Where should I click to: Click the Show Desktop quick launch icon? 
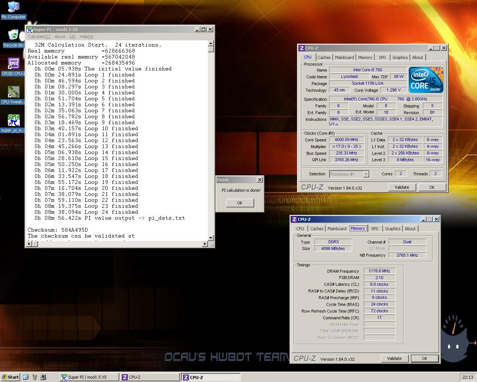[x=43, y=377]
